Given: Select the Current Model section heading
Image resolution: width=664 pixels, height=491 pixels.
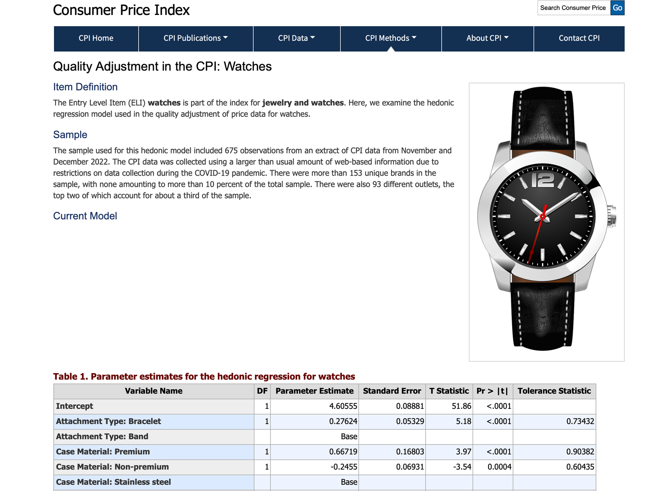Looking at the screenshot, I should click(85, 216).
